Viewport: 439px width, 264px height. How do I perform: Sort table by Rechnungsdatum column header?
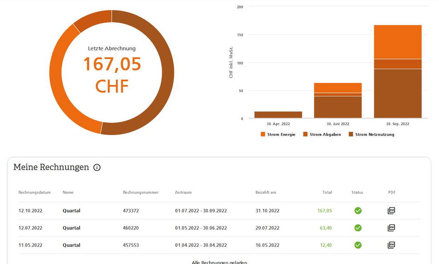tap(34, 192)
